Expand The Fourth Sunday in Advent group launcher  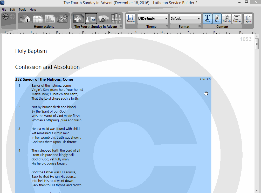click(121, 27)
